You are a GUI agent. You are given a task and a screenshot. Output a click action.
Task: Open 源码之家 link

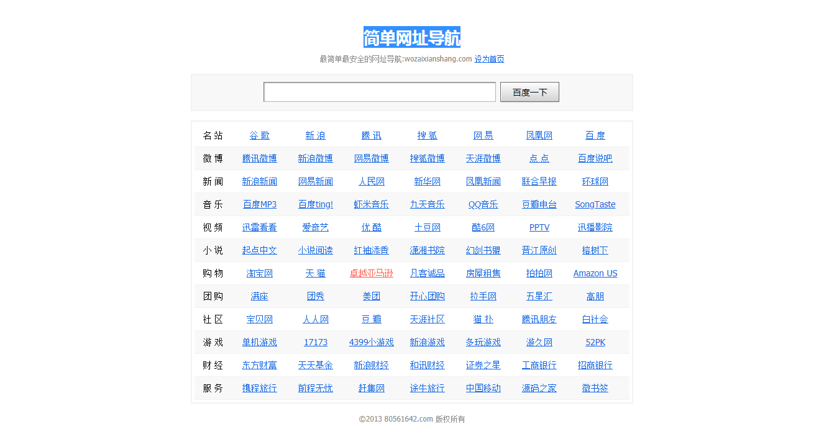(x=539, y=388)
